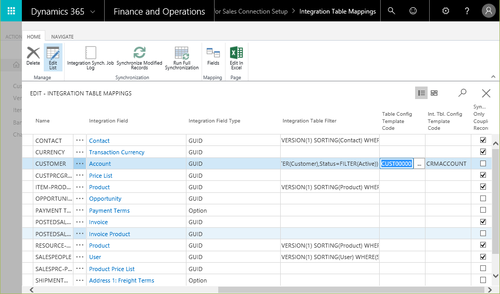Open the Finance and Operations title

click(x=159, y=11)
